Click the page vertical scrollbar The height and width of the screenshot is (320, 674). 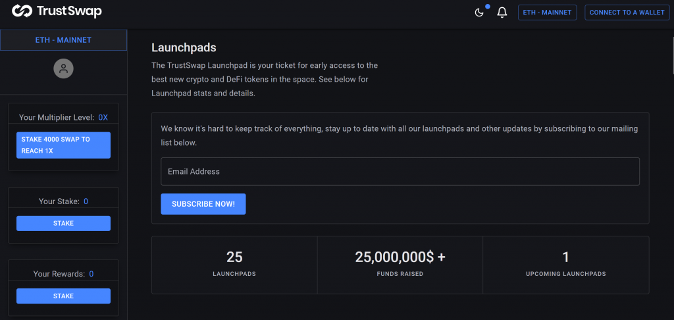coord(672,56)
